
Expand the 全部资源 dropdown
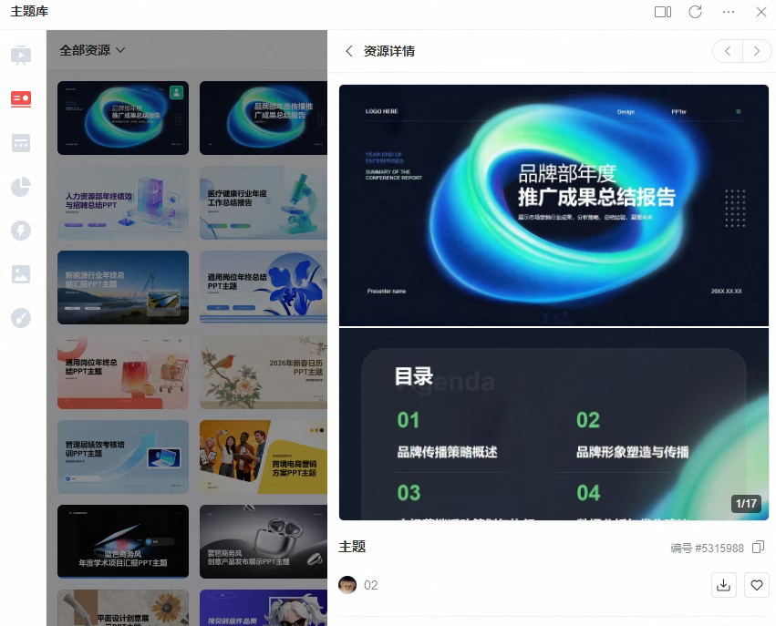tap(92, 50)
